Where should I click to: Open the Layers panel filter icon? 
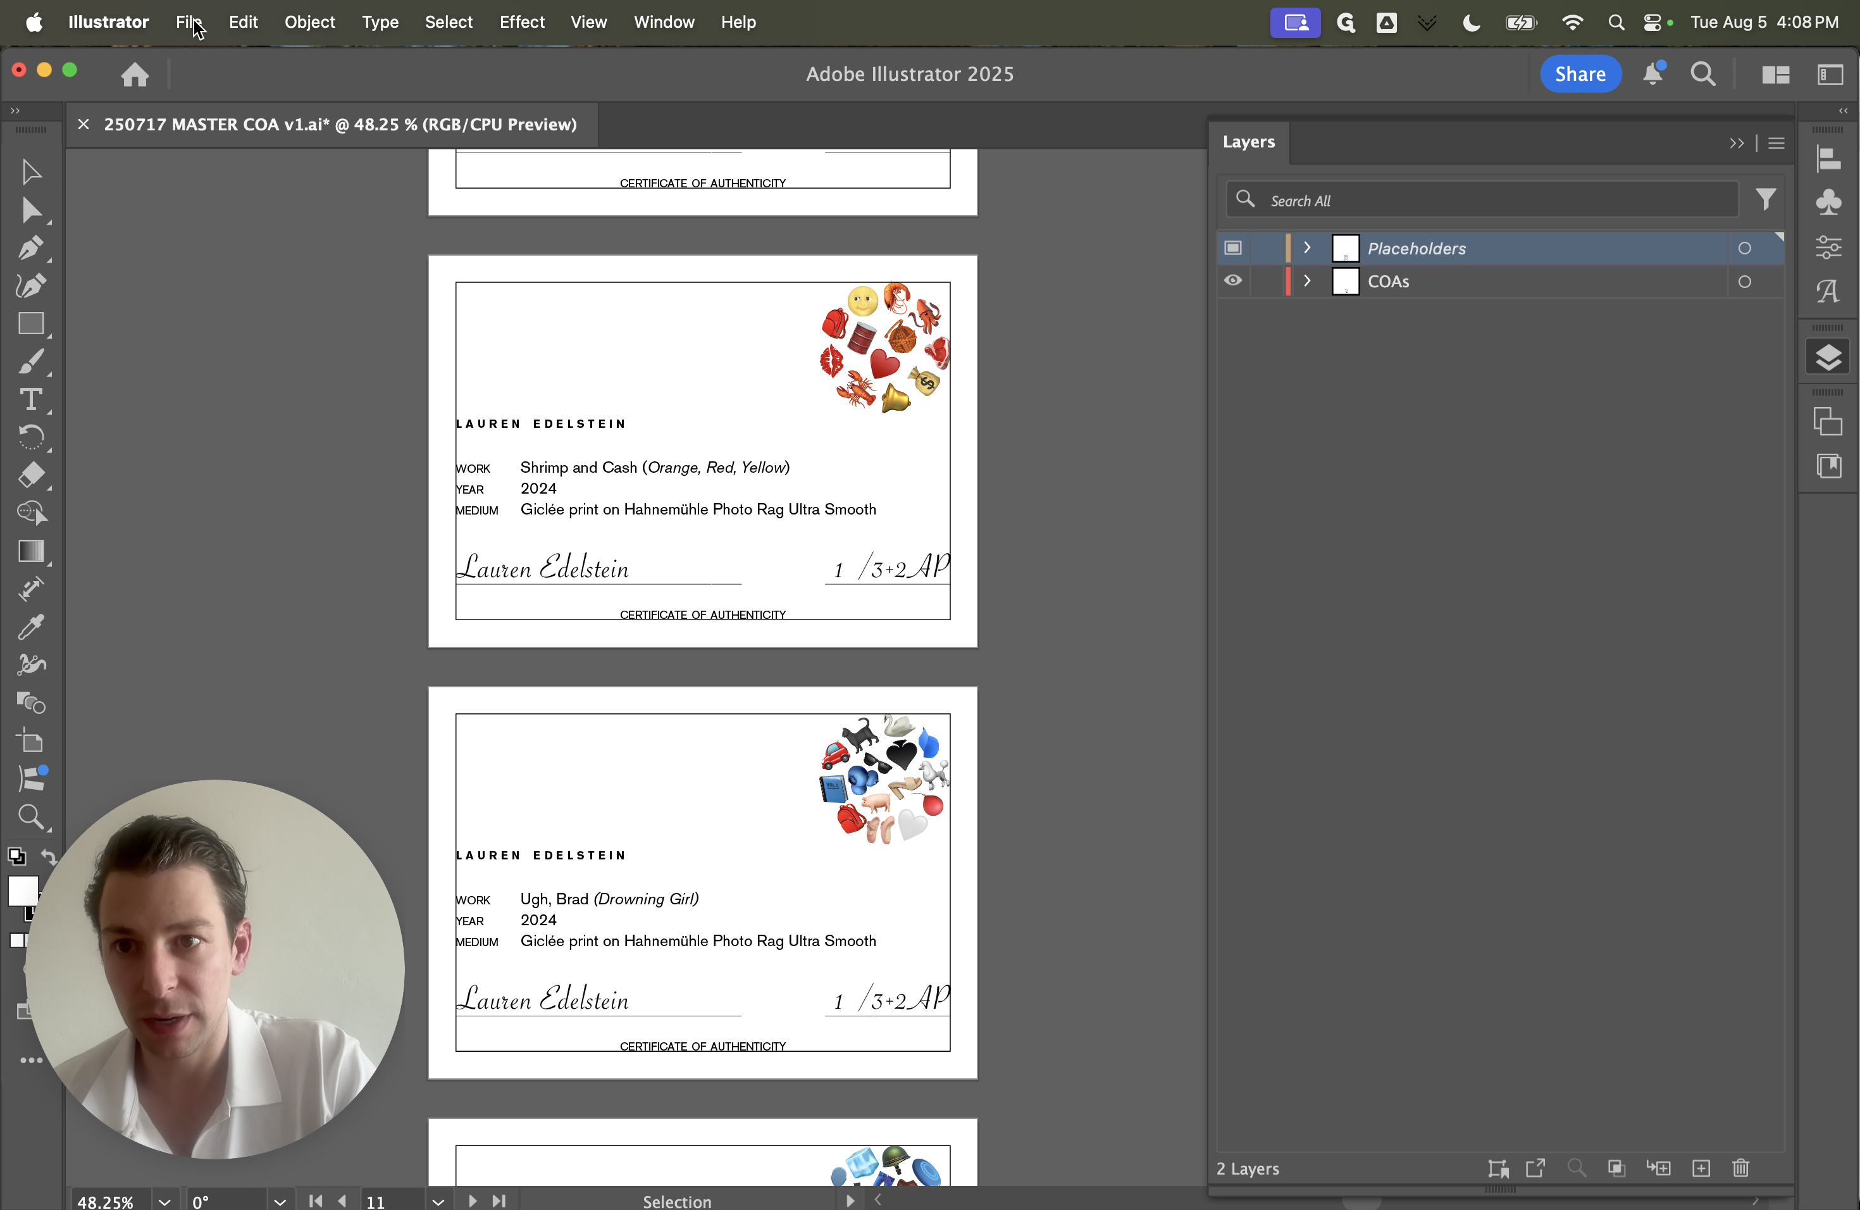(1766, 199)
